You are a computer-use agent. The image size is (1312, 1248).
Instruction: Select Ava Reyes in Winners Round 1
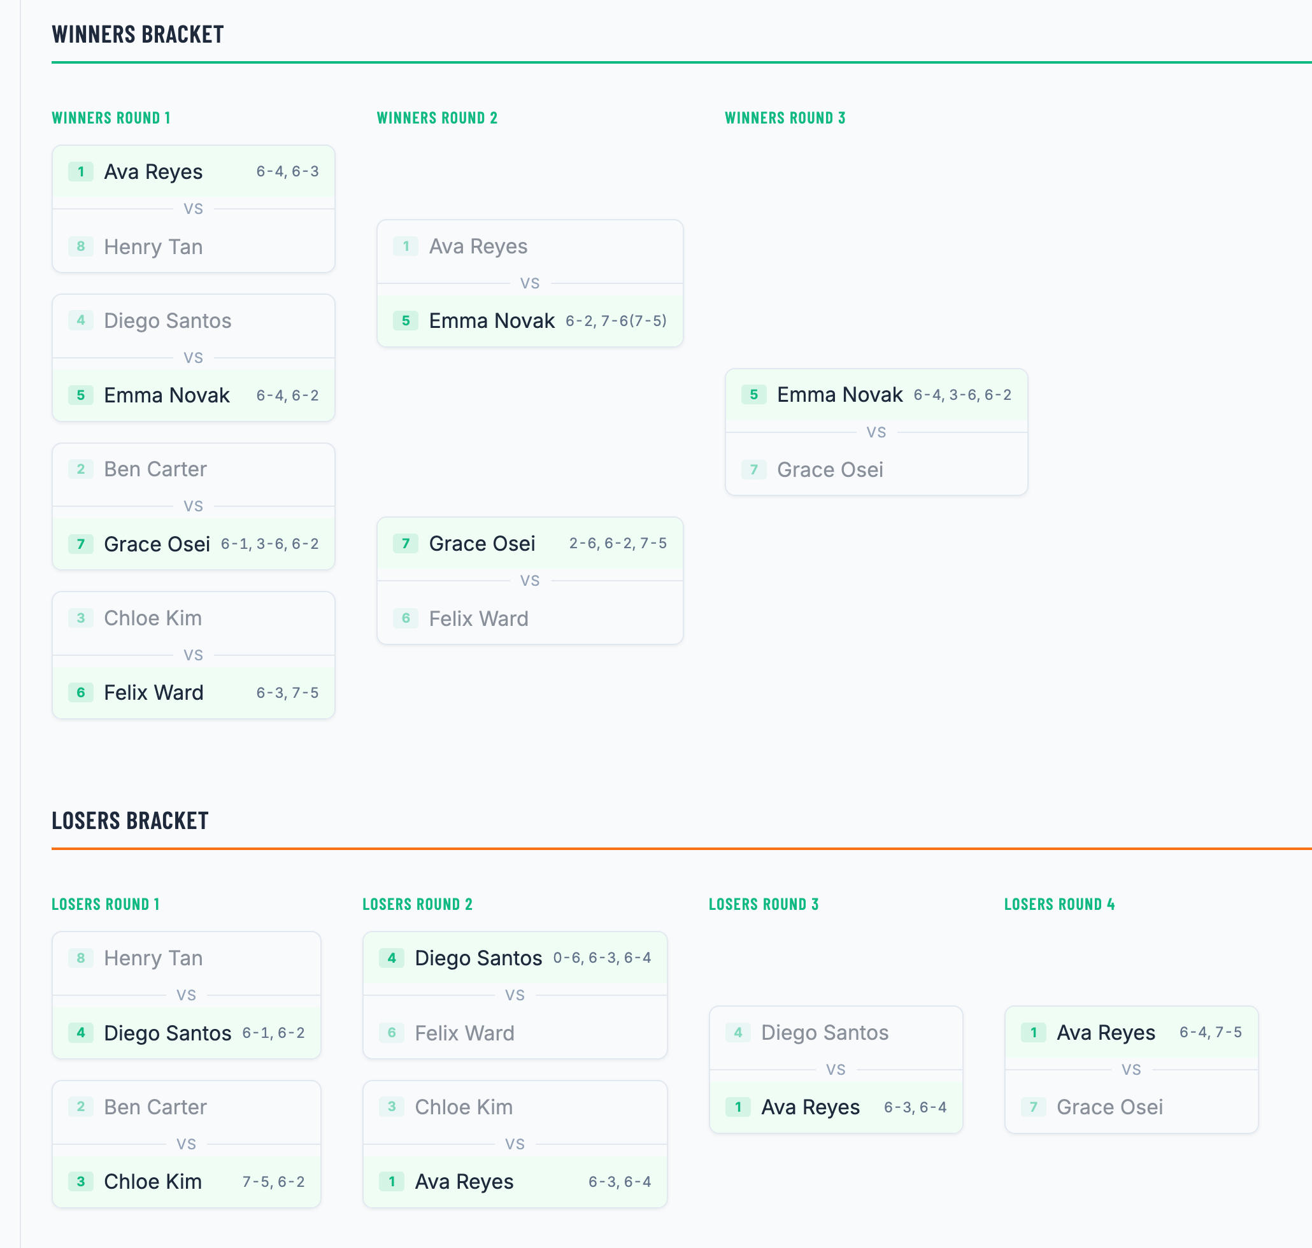(x=194, y=172)
